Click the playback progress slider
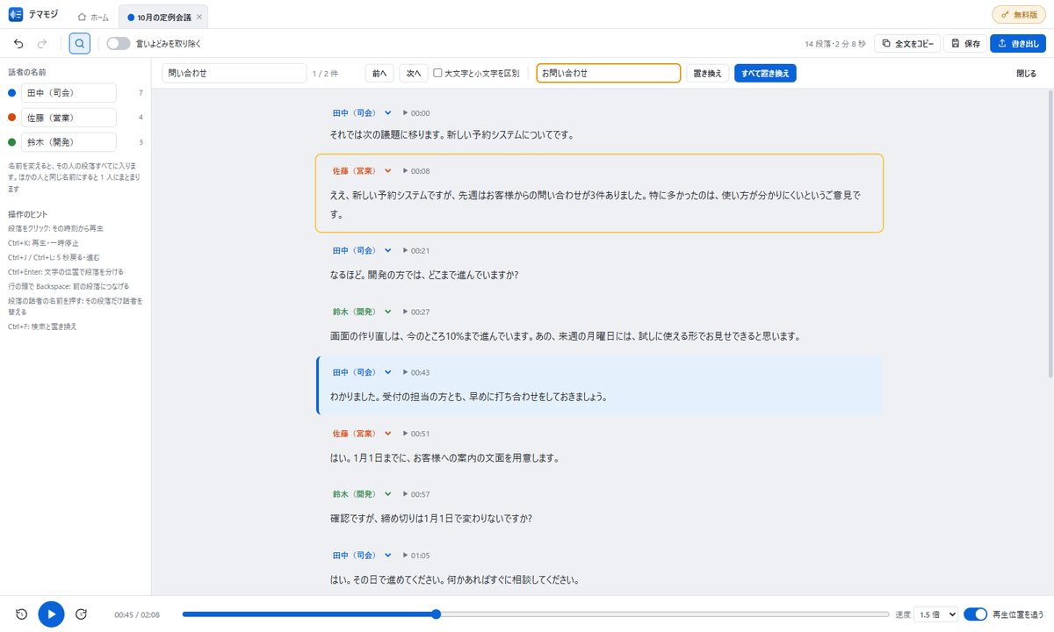The width and height of the screenshot is (1054, 632). (536, 614)
